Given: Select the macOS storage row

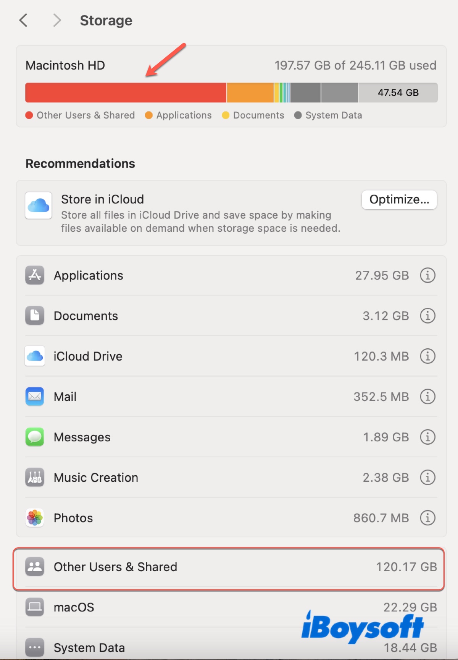Looking at the screenshot, I should (229, 608).
